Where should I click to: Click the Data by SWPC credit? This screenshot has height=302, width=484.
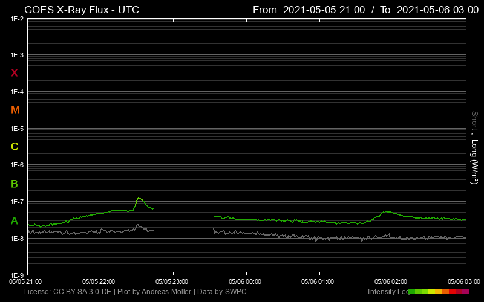point(222,292)
